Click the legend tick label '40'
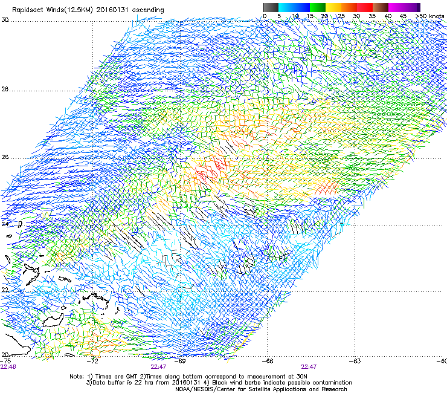This screenshot has height=393, width=447. [388, 16]
